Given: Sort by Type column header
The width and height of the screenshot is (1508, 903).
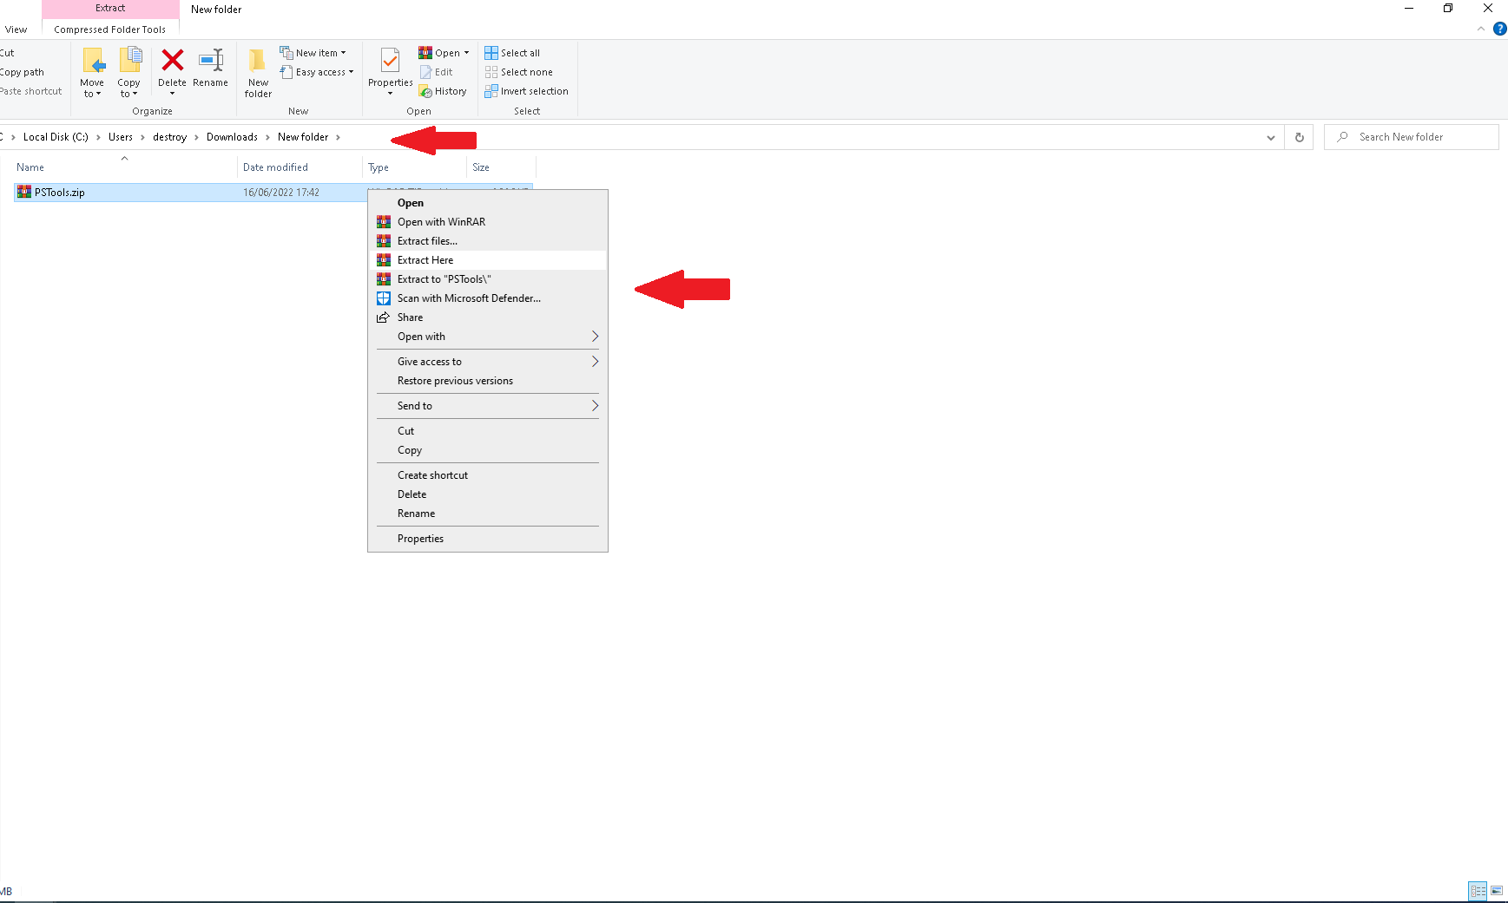Looking at the screenshot, I should tap(415, 167).
